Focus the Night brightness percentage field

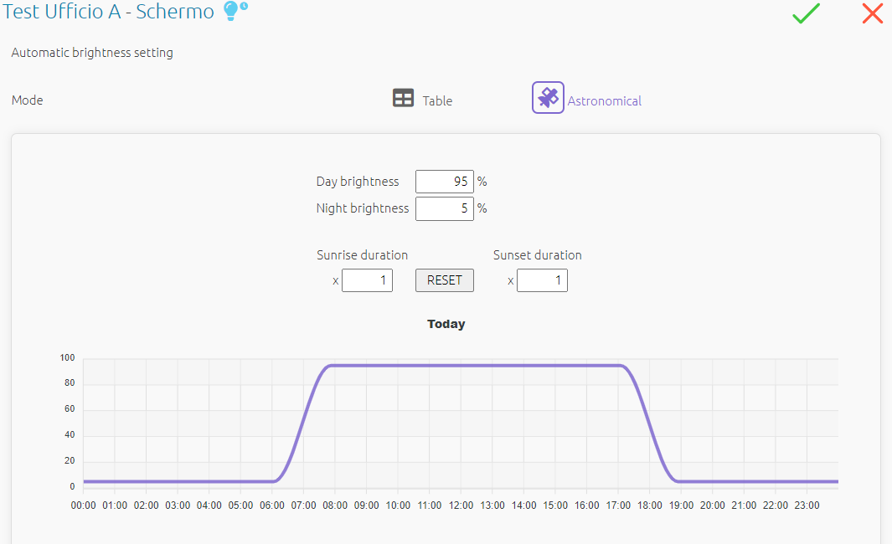click(x=444, y=208)
